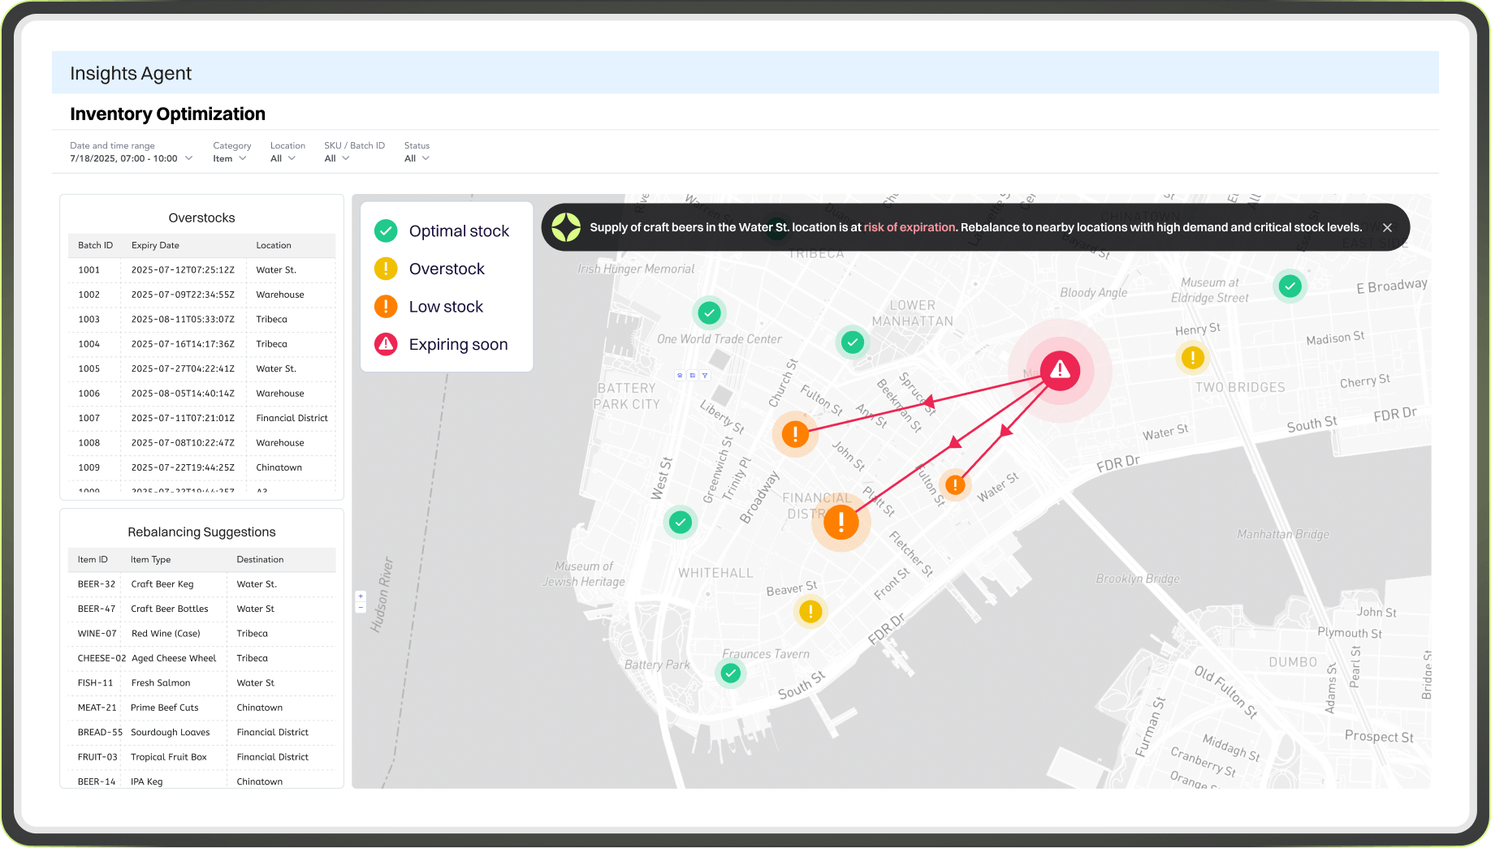1491x848 pixels.
Task: Dismiss the craft beer expiration alert banner
Action: 1387,228
